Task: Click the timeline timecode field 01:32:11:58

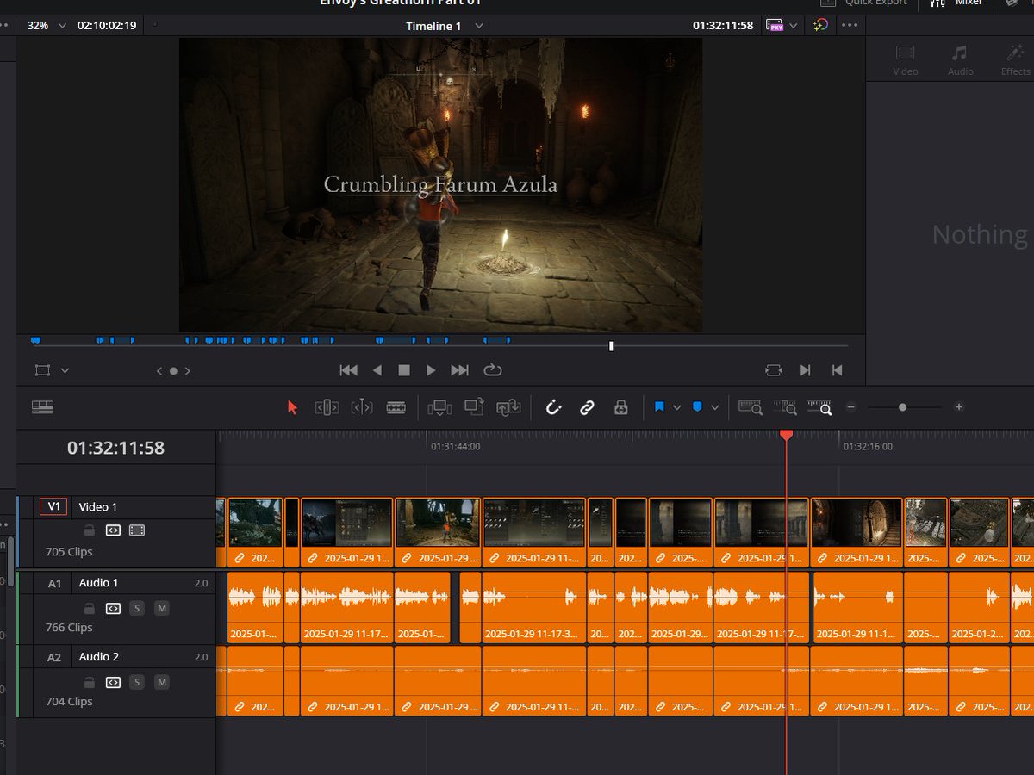Action: 115,448
